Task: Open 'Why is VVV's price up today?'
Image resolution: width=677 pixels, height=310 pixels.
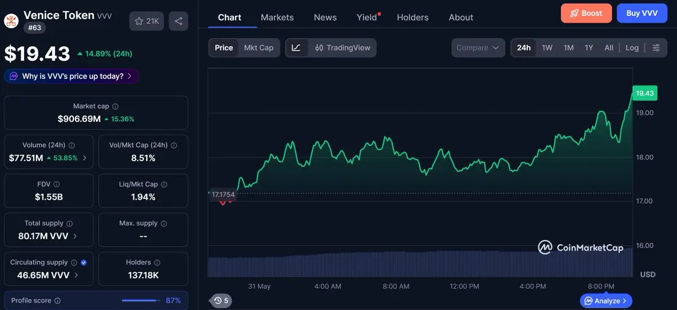Action: tap(72, 76)
